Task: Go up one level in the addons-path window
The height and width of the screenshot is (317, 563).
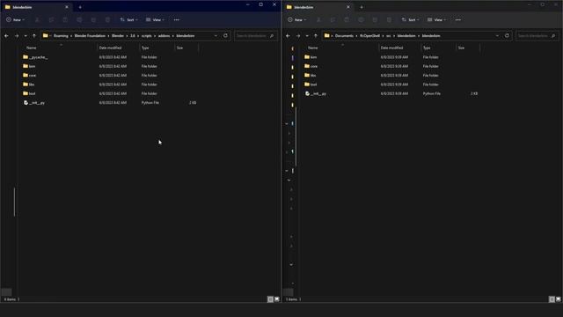Action: (34, 35)
